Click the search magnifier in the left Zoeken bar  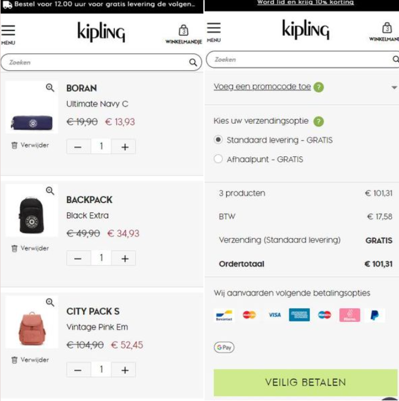tap(193, 62)
